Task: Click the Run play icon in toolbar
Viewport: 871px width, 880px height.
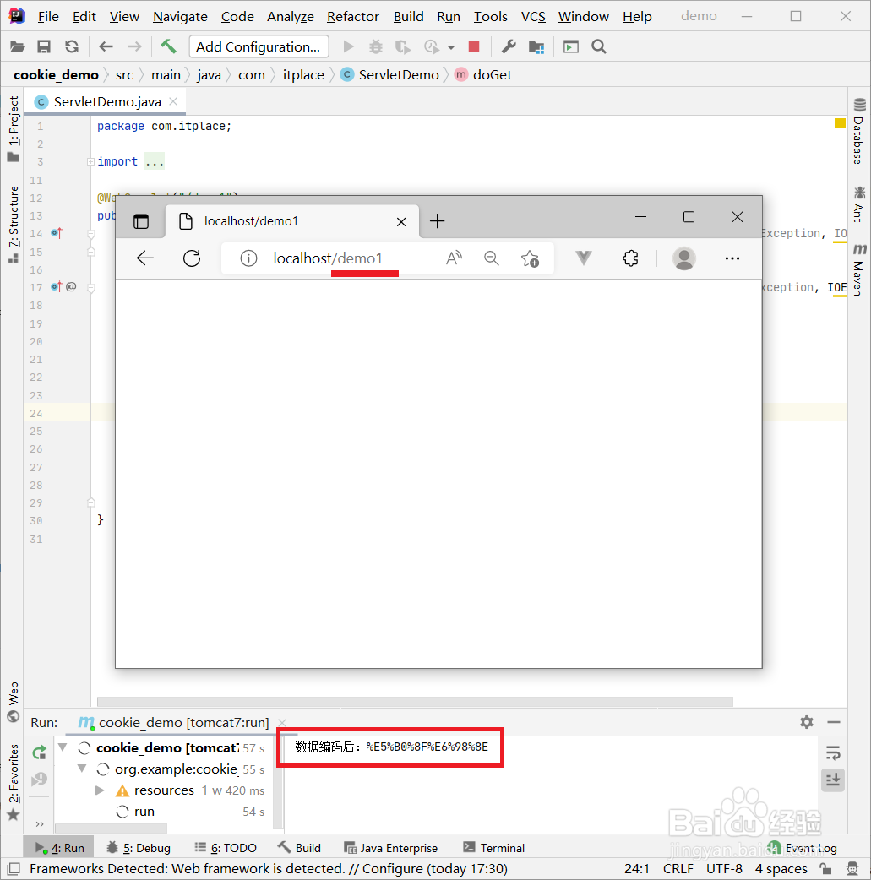Action: pyautogui.click(x=348, y=46)
